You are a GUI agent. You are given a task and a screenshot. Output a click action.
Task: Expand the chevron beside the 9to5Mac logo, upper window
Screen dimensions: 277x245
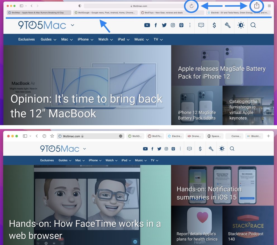tap(72, 25)
